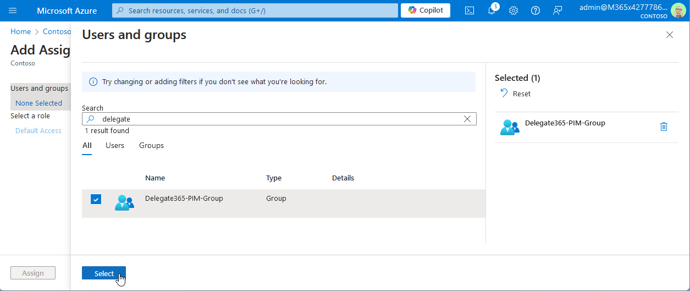The height and width of the screenshot is (291, 690).
Task: Click the None Selected link
Action: [38, 103]
